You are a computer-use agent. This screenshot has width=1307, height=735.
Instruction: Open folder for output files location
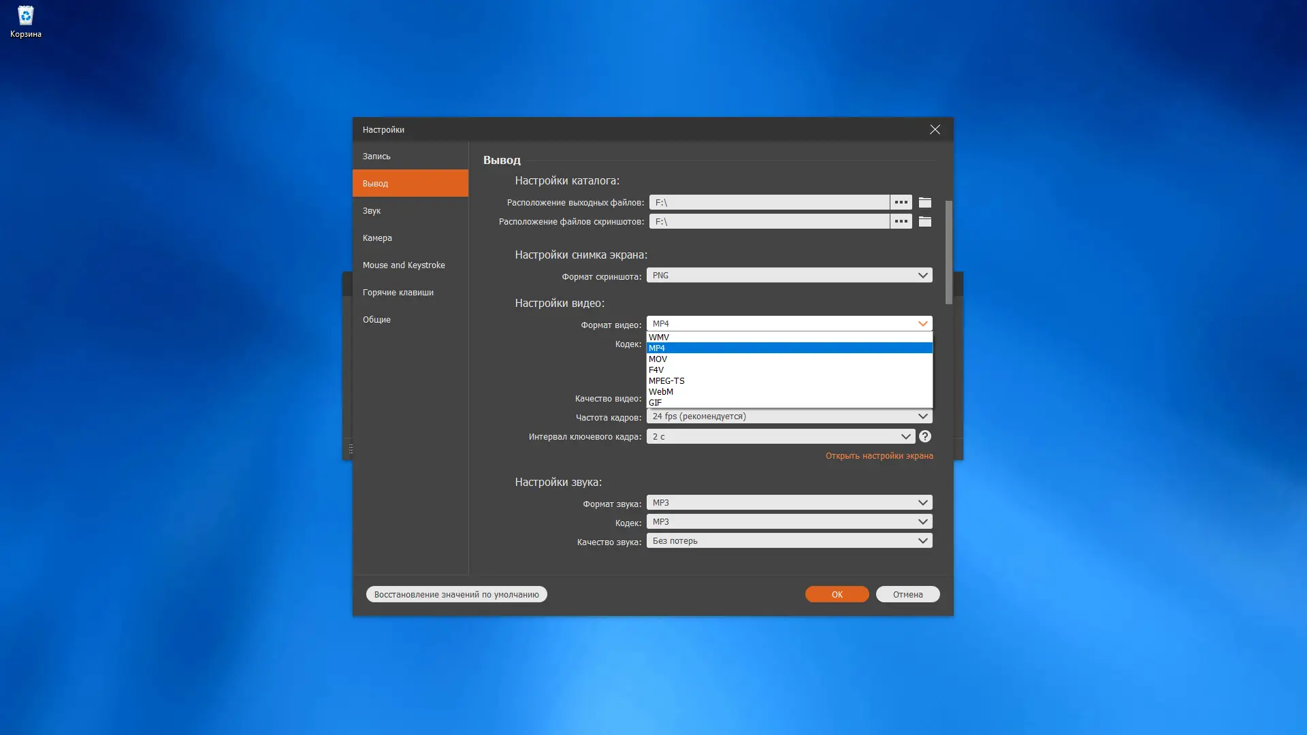tap(924, 203)
